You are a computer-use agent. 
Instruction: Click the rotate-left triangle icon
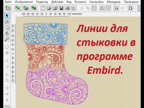click(x=7, y=74)
